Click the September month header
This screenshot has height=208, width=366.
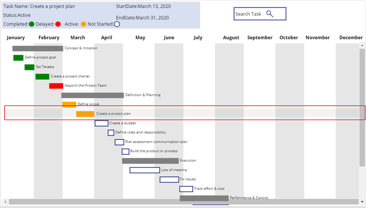click(260, 38)
